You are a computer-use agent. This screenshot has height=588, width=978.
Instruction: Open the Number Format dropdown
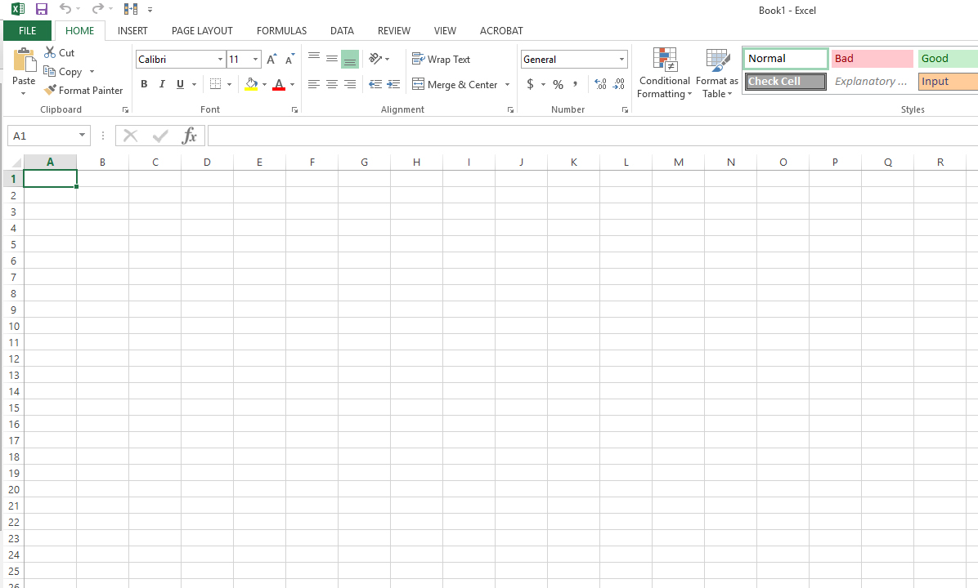click(572, 59)
